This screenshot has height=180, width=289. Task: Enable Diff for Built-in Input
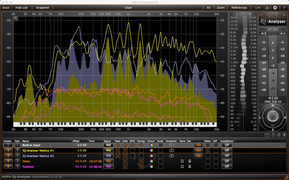coord(216,145)
